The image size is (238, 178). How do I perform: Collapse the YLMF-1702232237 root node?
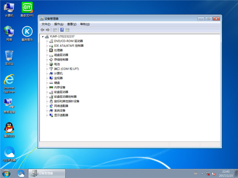click(x=43, y=36)
